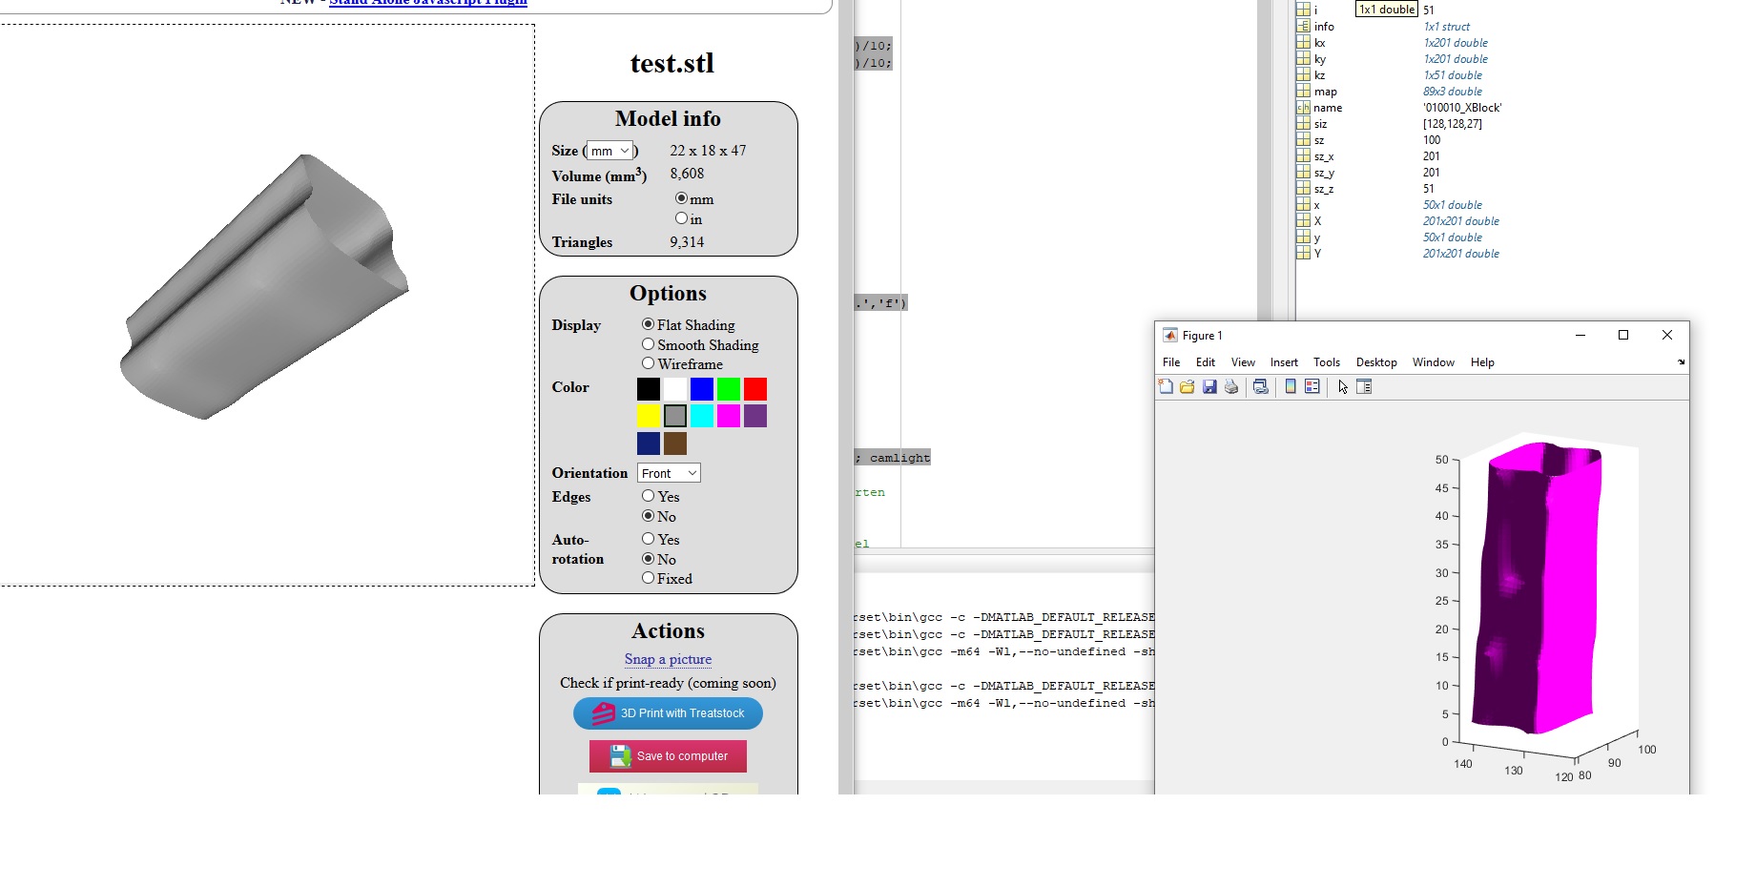This screenshot has height=887, width=1756.
Task: Open the Property Inspector icon
Action: coord(1364,386)
